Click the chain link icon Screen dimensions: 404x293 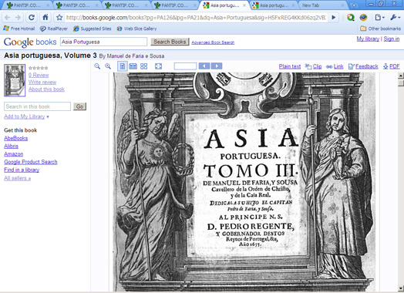click(x=329, y=67)
